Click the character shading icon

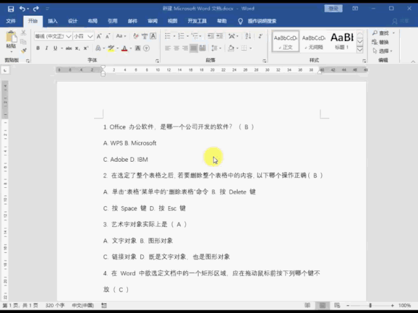(x=138, y=48)
